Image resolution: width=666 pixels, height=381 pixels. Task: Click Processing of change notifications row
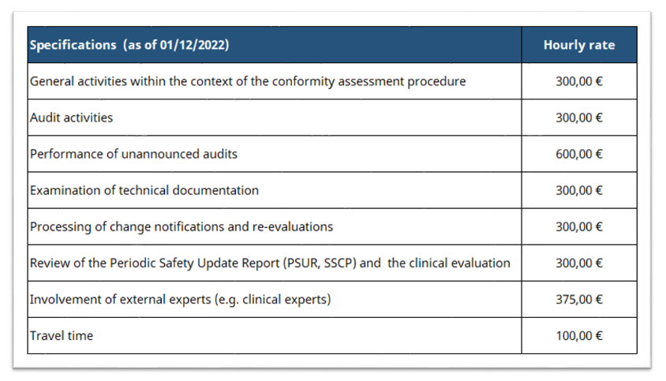pos(181,226)
